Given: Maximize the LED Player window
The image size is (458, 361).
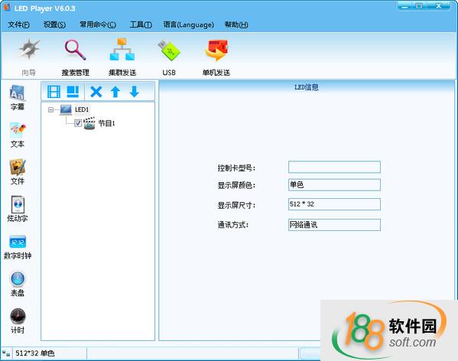Looking at the screenshot, I should click(419, 6).
